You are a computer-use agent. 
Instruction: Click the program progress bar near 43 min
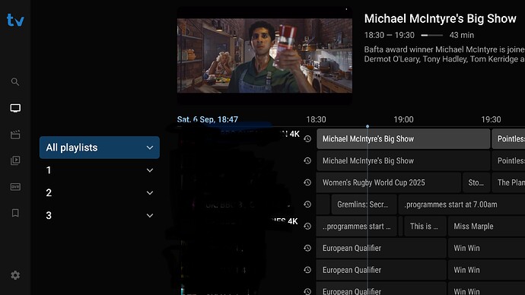click(432, 35)
